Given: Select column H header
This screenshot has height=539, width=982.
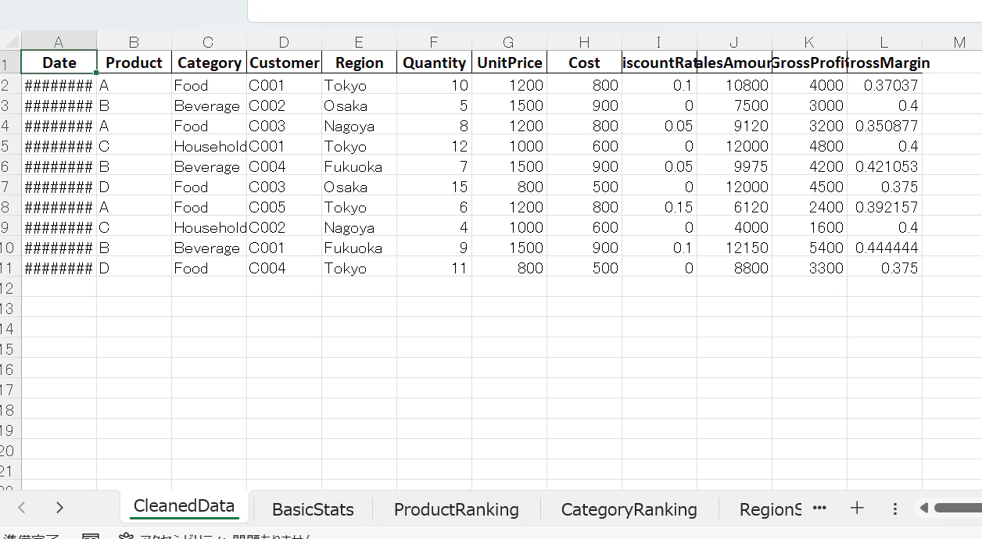Looking at the screenshot, I should (584, 42).
